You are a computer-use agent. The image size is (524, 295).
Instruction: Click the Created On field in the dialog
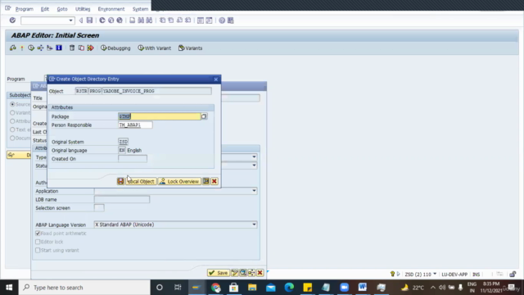[133, 158]
